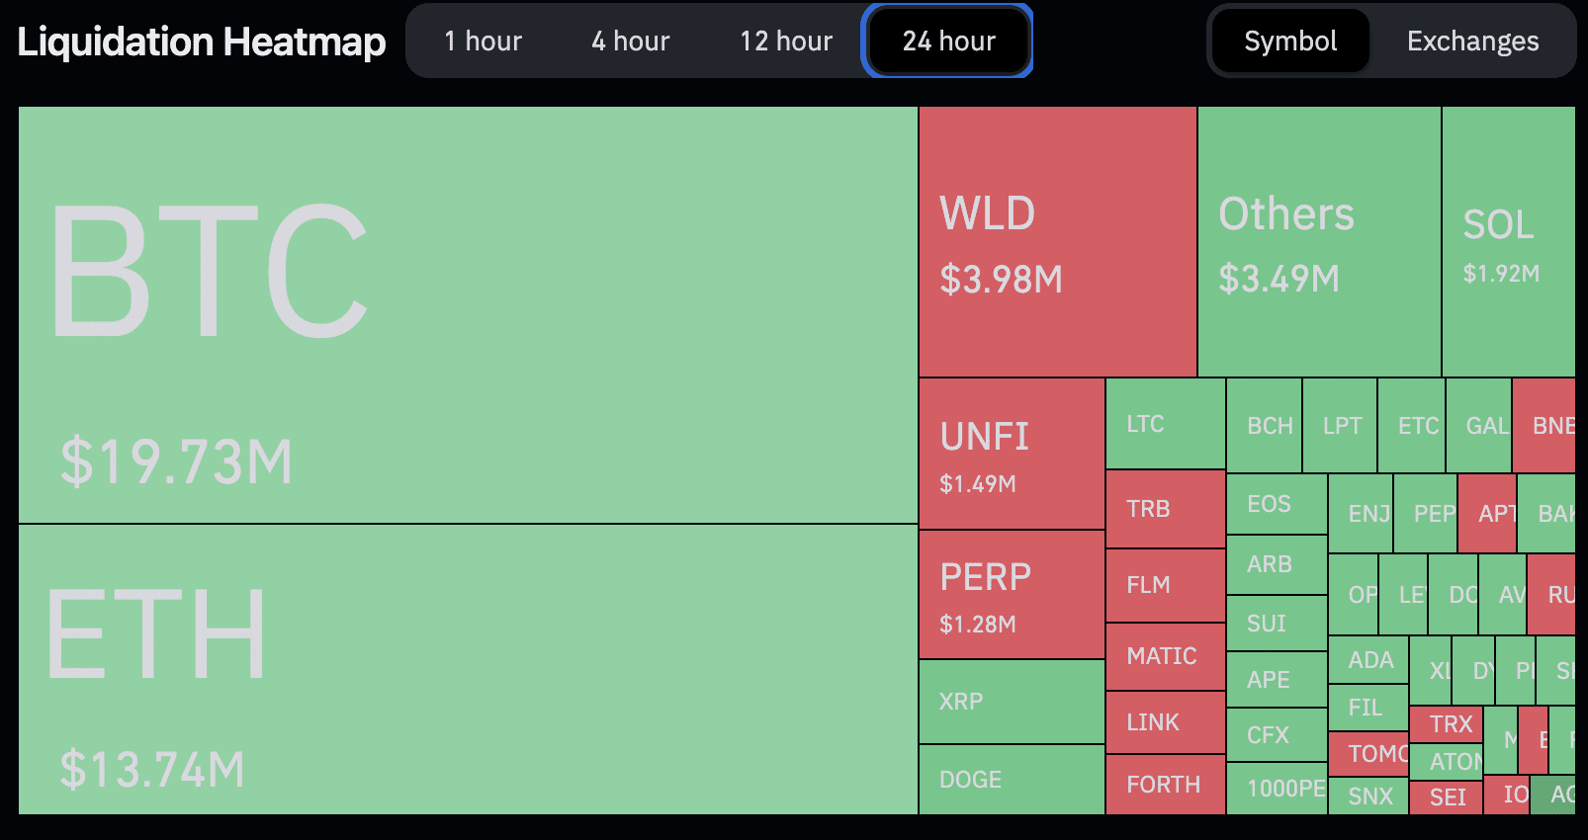Viewport: 1588px width, 840px height.
Task: Click the green XRP tile
Action: click(1012, 702)
